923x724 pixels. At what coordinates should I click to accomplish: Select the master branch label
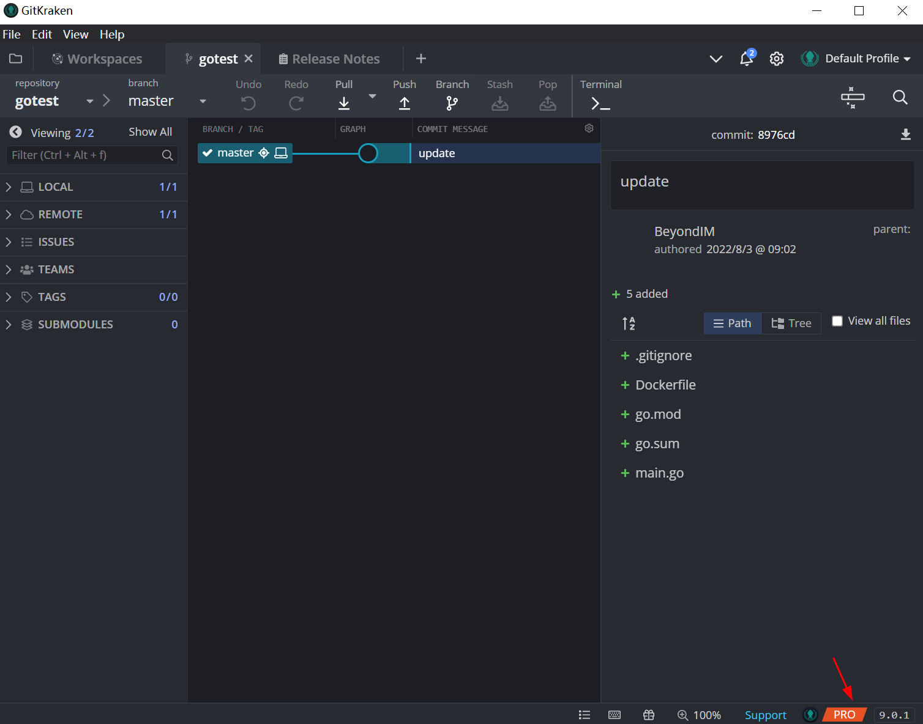[245, 153]
